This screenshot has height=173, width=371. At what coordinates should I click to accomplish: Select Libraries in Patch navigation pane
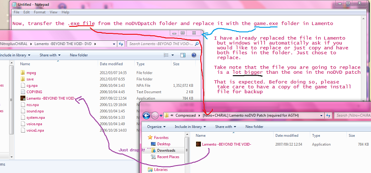pos(160,169)
